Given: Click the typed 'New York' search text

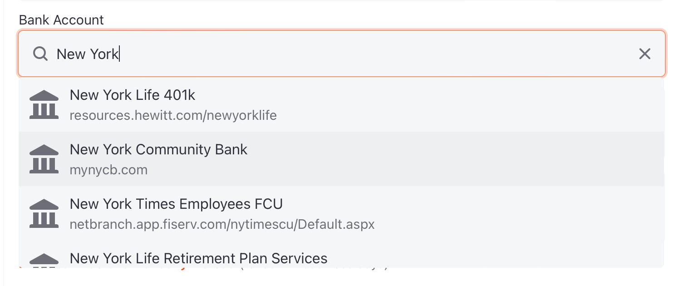Looking at the screenshot, I should [x=87, y=54].
